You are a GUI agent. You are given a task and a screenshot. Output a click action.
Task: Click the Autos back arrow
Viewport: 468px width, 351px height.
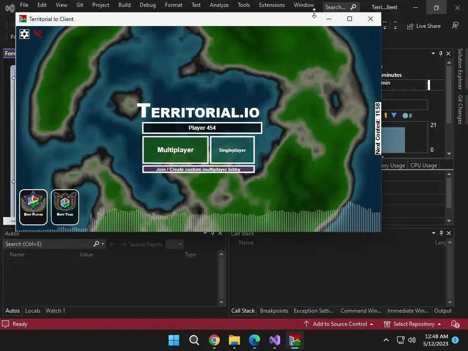pyautogui.click(x=112, y=245)
